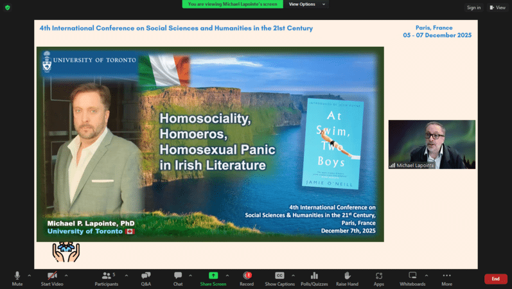Open the View Options dropdown
This screenshot has width=512, height=289.
coord(306,4)
